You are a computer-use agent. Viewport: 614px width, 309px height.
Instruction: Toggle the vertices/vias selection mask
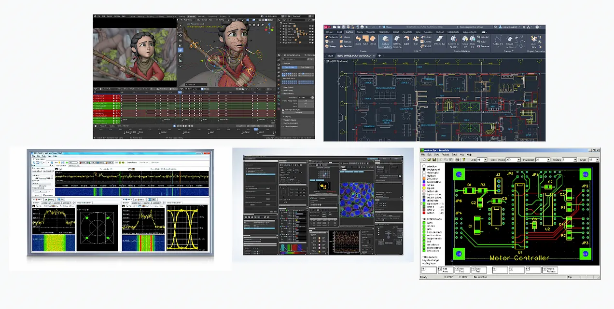(423, 235)
